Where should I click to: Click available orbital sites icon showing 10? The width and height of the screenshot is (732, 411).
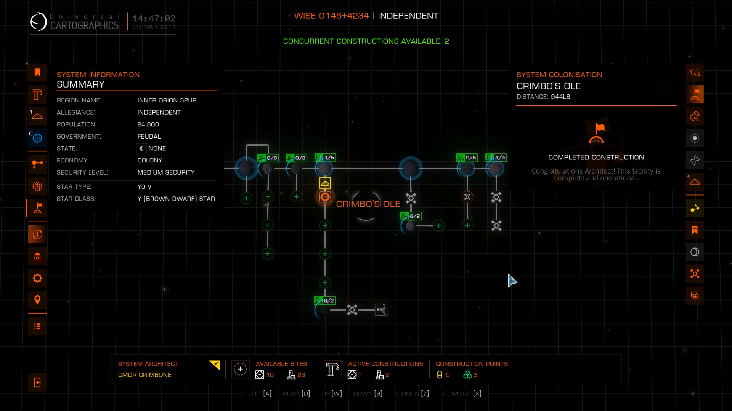260,375
